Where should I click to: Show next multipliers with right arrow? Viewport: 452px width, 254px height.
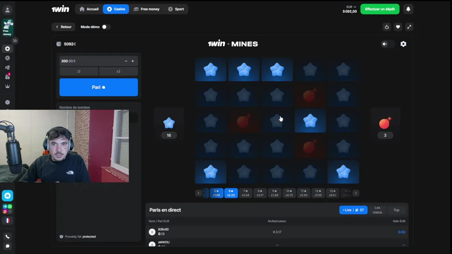(x=356, y=193)
